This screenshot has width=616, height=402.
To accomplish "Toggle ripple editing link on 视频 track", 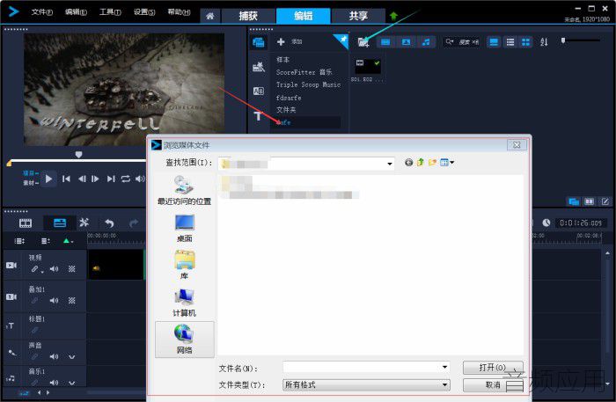I will click(x=35, y=269).
